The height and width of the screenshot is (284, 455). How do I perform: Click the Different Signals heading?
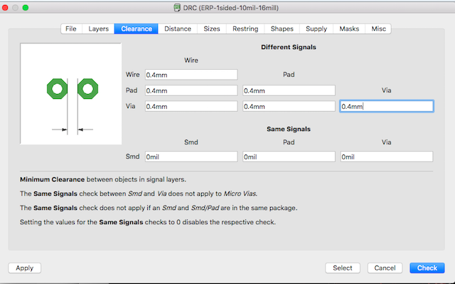click(x=289, y=47)
